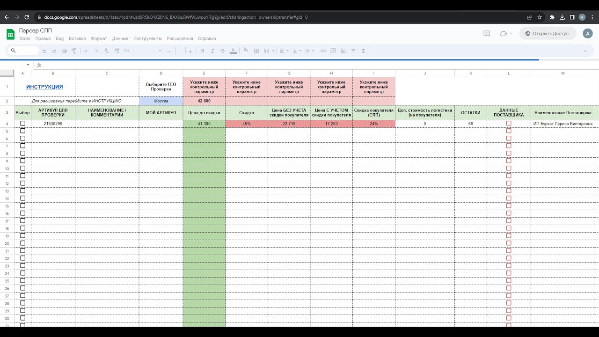Tick the Выбор checkbox in row 20
This screenshot has width=599, height=337.
click(22, 243)
